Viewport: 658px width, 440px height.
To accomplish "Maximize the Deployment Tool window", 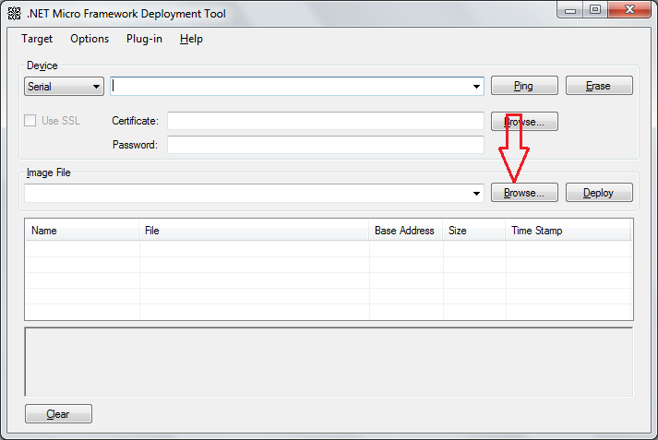I will point(595,10).
